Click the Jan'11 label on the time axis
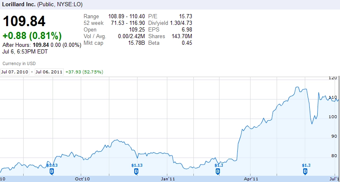The height and width of the screenshot is (182, 340). (x=168, y=179)
